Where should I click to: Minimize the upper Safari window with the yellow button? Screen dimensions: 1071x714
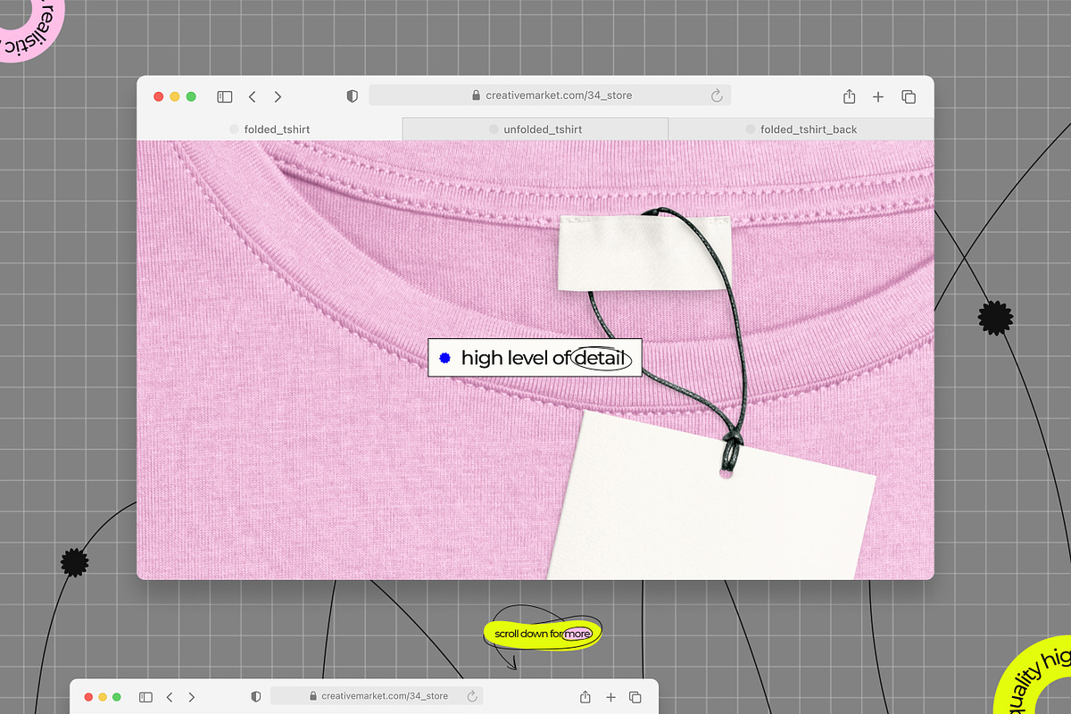pyautogui.click(x=175, y=96)
